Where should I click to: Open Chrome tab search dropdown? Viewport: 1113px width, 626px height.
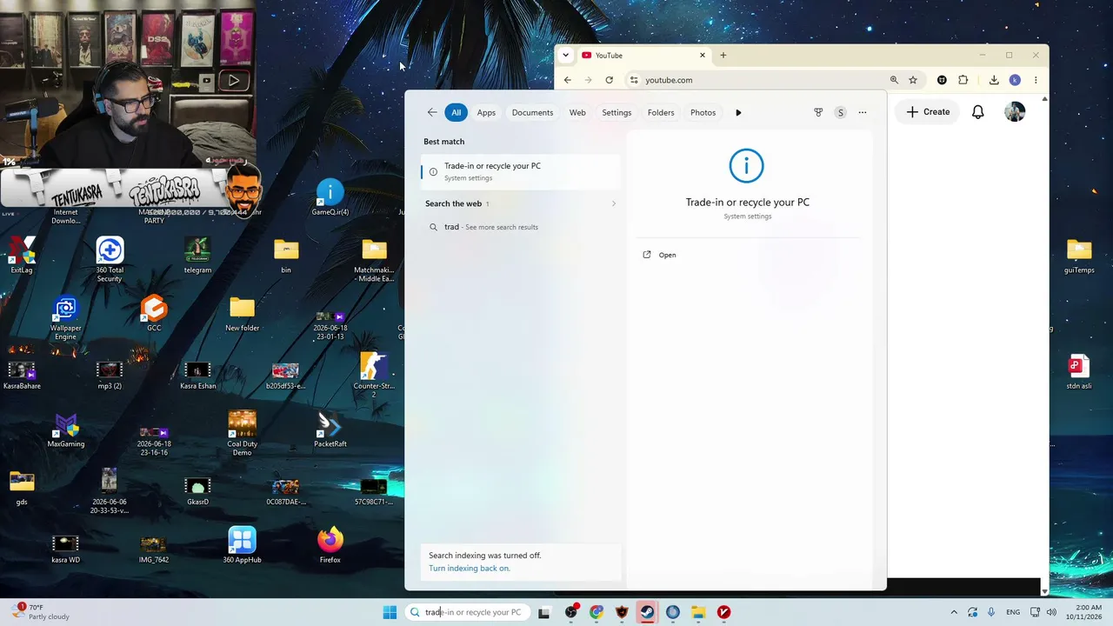[x=566, y=55]
